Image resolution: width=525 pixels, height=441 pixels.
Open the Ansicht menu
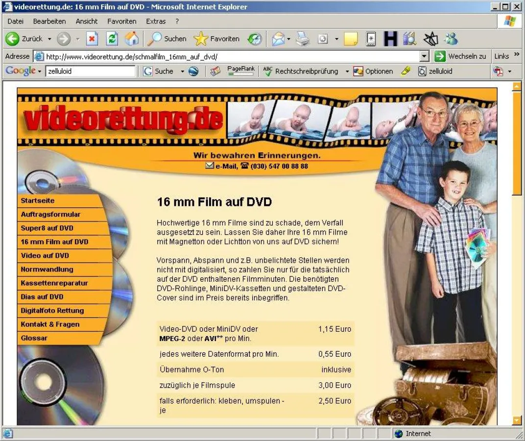[x=87, y=21]
